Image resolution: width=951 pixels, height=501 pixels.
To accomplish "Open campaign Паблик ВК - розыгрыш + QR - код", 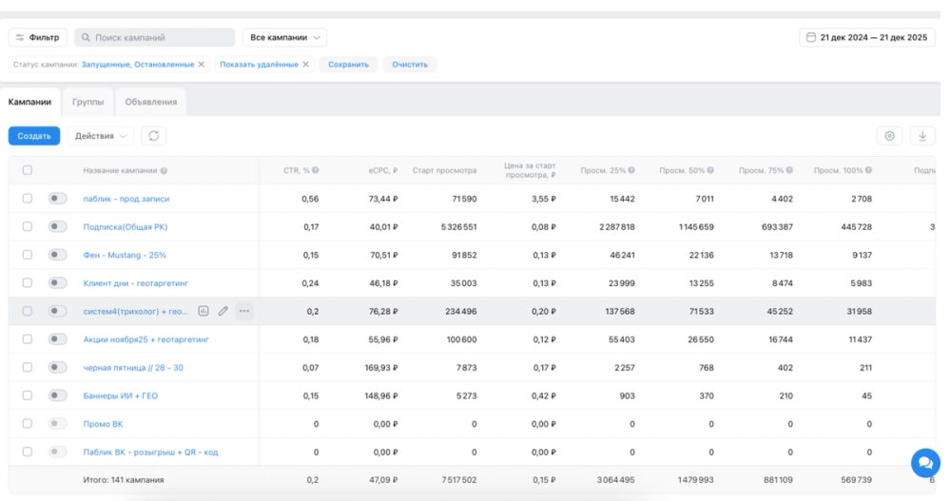I will click(150, 453).
